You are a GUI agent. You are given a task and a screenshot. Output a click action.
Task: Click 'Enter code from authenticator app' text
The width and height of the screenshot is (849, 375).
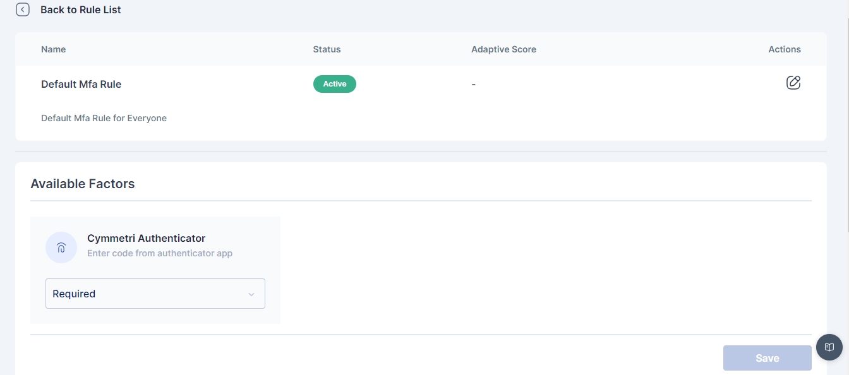pyautogui.click(x=160, y=253)
